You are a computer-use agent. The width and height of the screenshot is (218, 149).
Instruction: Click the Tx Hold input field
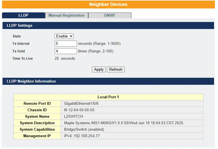[x=66, y=51]
